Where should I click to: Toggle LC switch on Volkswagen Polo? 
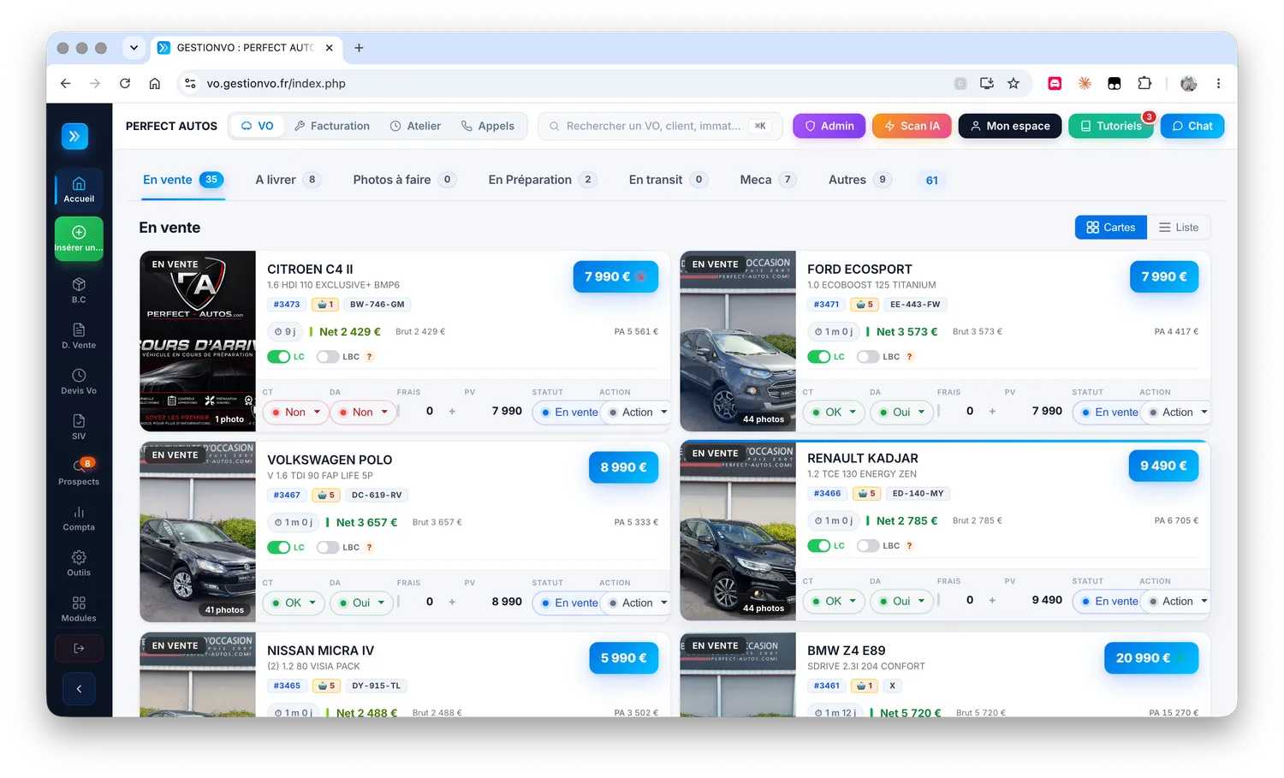[x=278, y=548]
